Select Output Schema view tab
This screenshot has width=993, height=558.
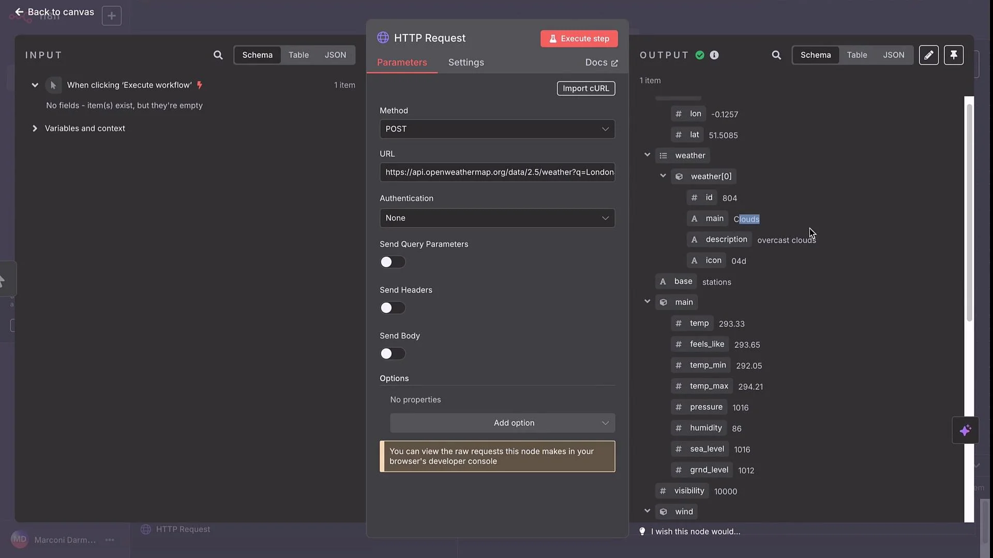pos(816,55)
